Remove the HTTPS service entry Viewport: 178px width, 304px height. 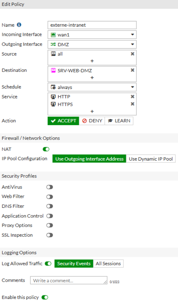point(132,104)
